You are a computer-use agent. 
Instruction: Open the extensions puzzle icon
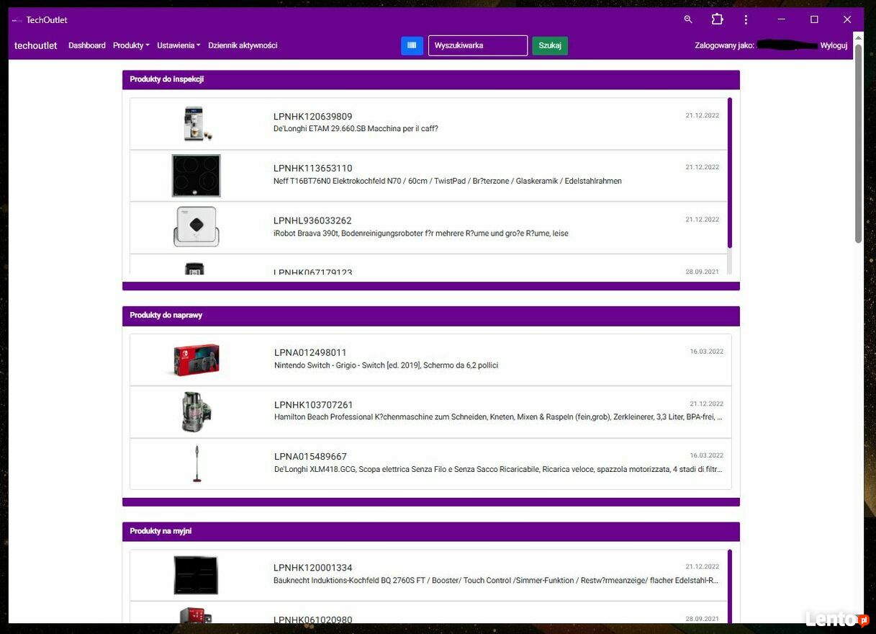click(x=717, y=19)
